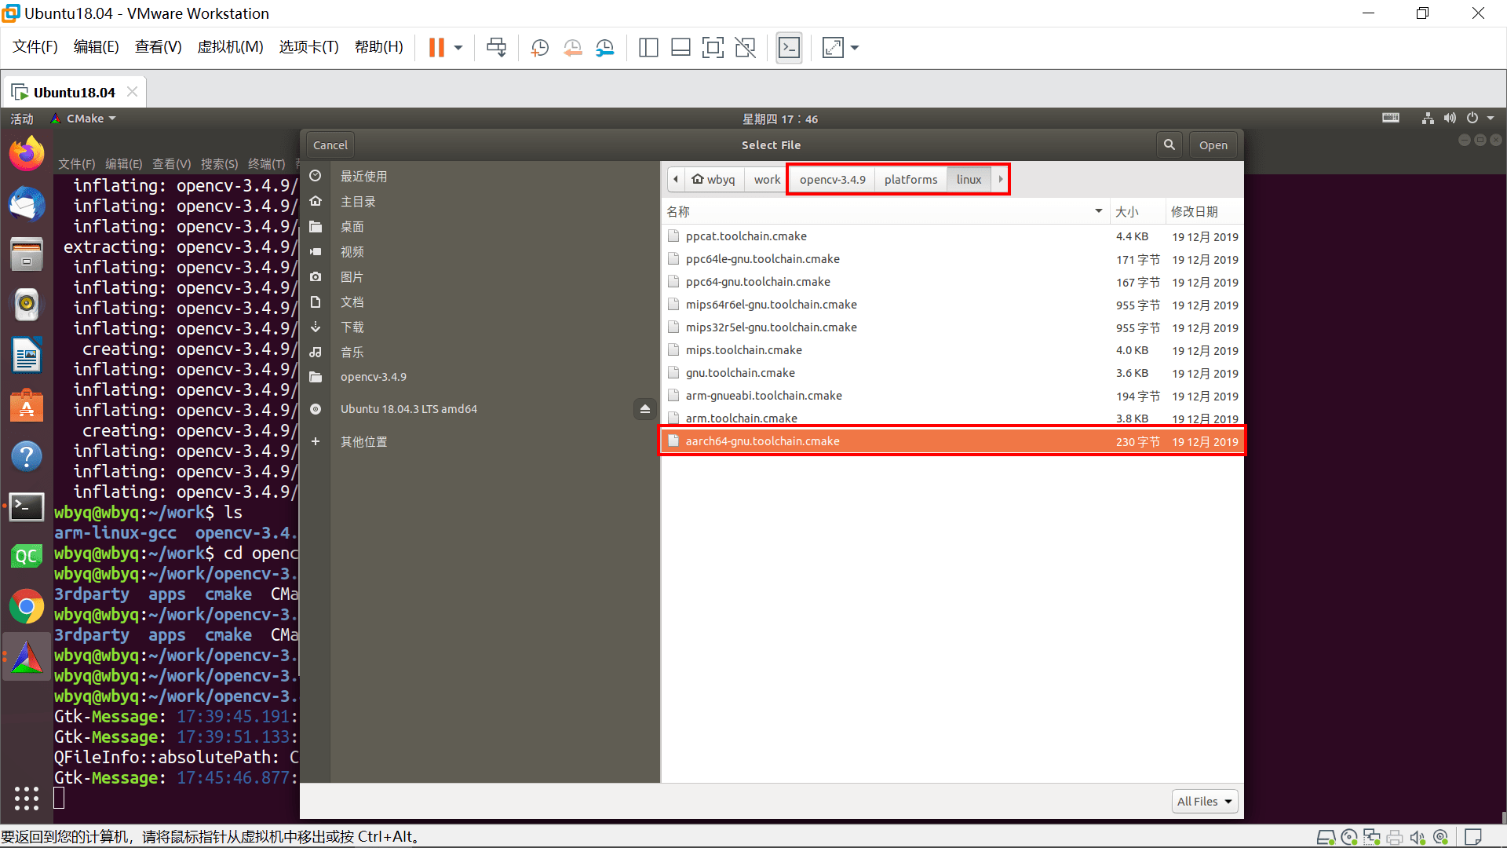Toggle the VMware library sidebar icon

tap(648, 48)
